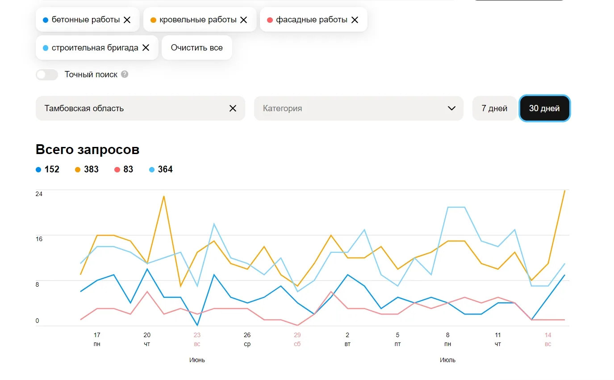Click the бетонные работы tag label

86,20
